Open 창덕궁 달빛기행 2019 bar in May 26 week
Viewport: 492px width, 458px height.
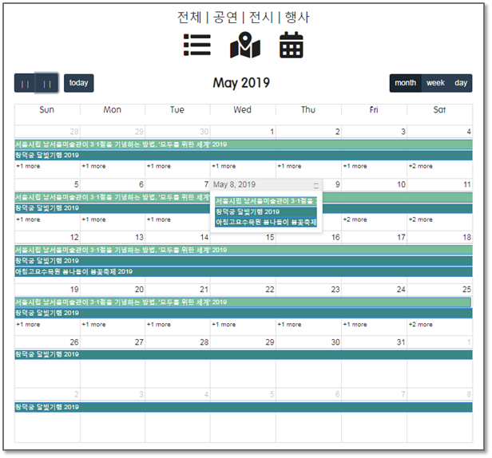pyautogui.click(x=244, y=354)
